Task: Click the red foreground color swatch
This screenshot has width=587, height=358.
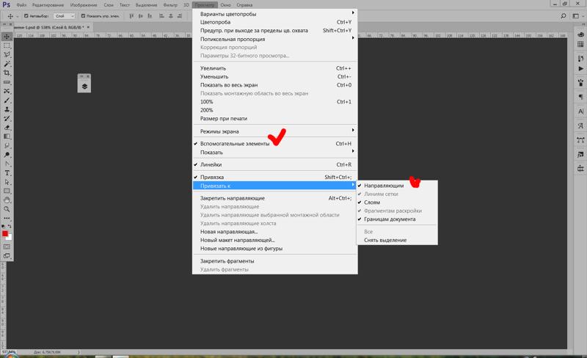Action: point(5,234)
